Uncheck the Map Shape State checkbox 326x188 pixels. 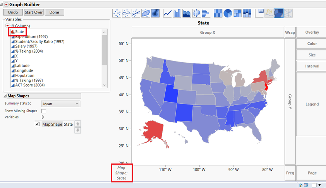pyautogui.click(x=37, y=124)
